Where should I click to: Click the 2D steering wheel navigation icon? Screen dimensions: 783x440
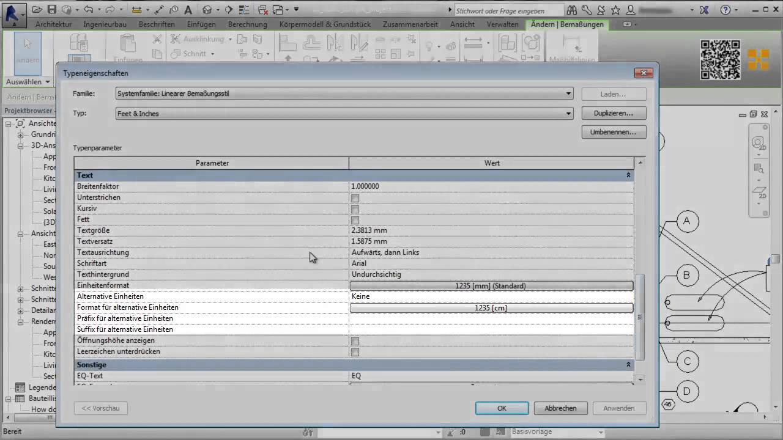(760, 143)
